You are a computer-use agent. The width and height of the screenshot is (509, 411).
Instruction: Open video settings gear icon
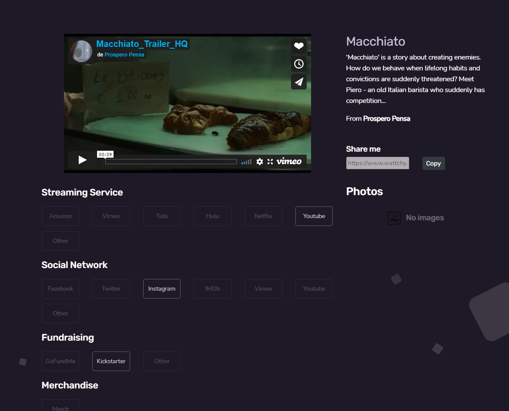[x=260, y=162]
